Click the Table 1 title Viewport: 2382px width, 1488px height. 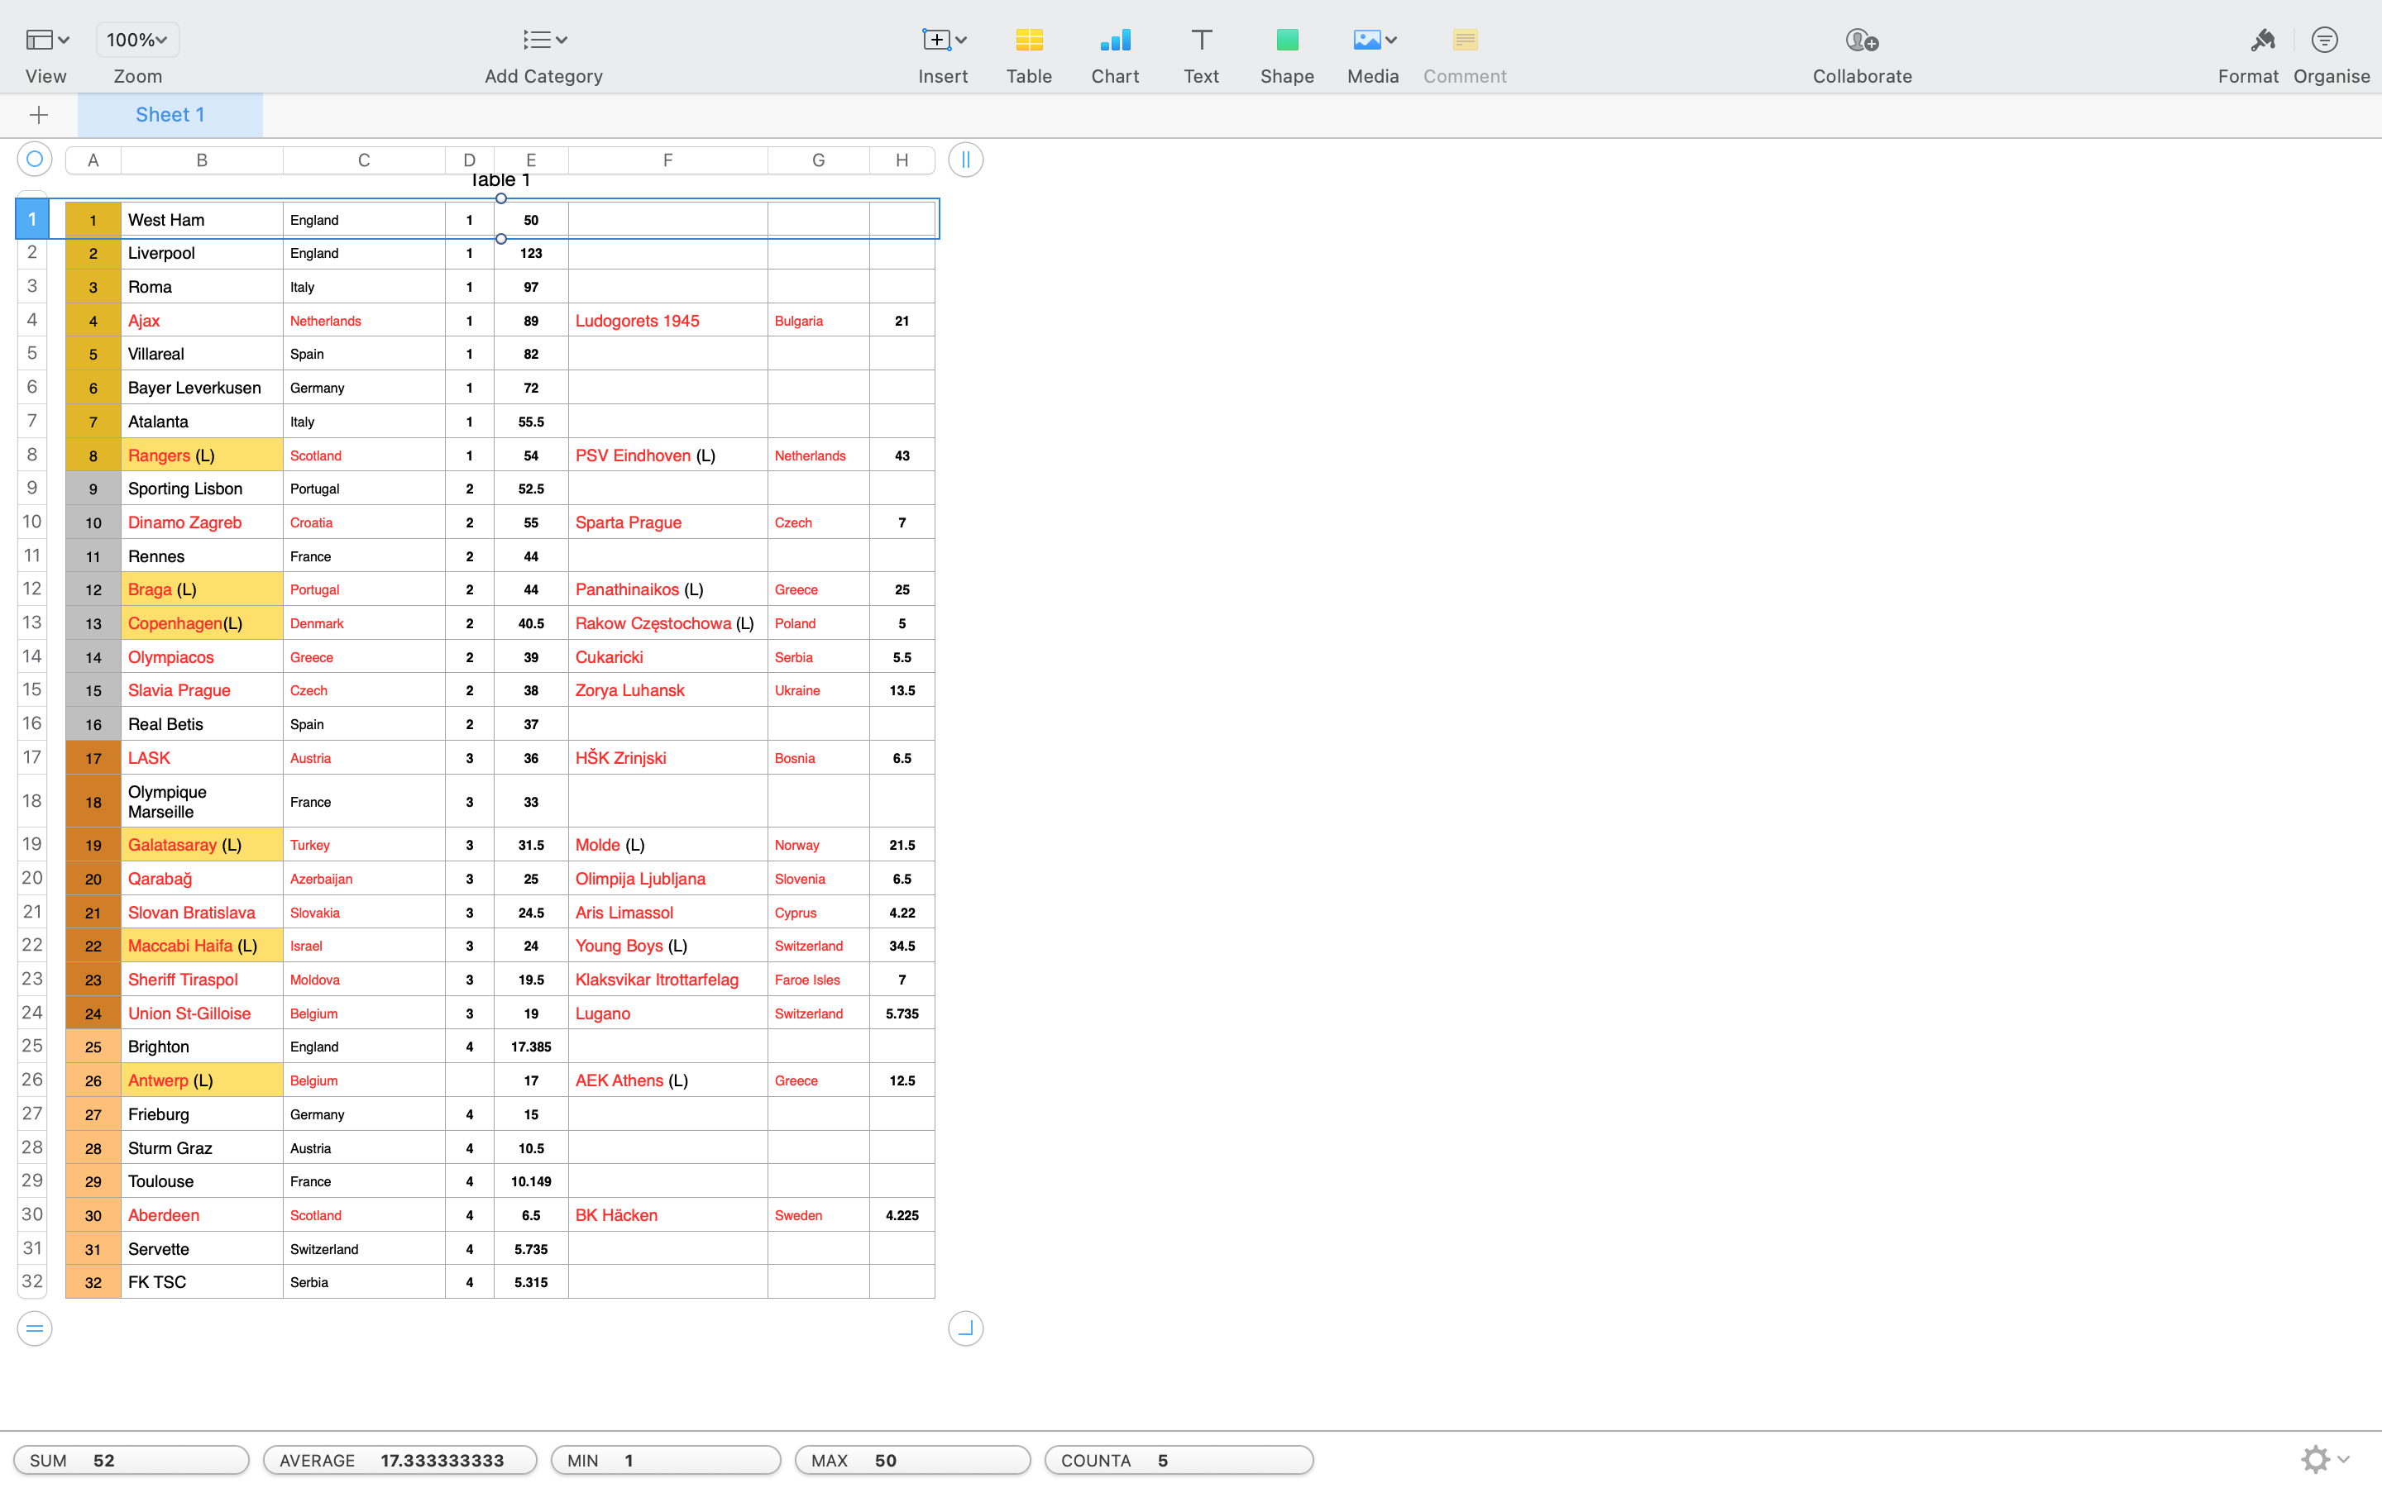500,180
